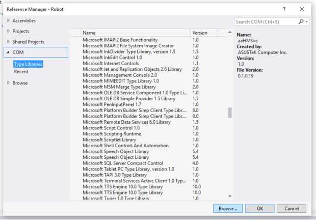
Task: Open the Assemblies category
Action: tap(24, 20)
